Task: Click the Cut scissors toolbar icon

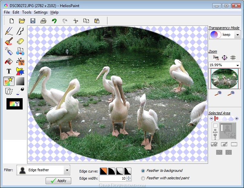Action: (76, 21)
